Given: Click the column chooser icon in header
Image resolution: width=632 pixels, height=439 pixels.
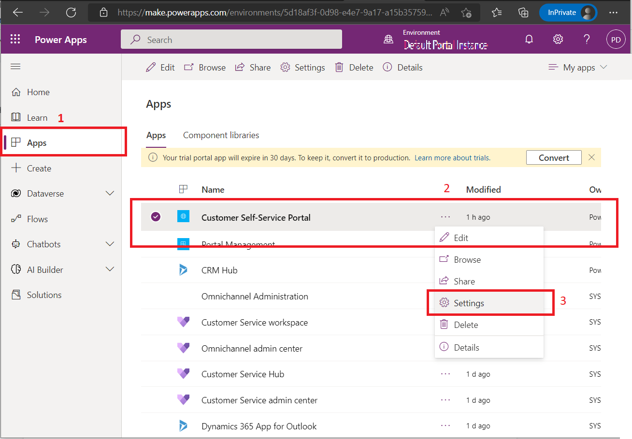Looking at the screenshot, I should coord(183,189).
